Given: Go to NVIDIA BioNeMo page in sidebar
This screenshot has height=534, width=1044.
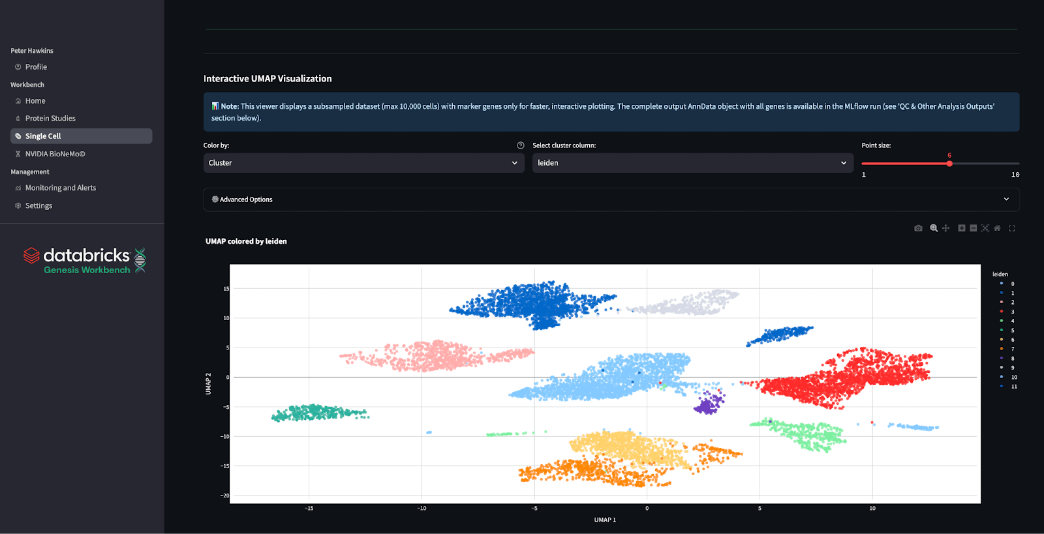Looking at the screenshot, I should click(55, 154).
